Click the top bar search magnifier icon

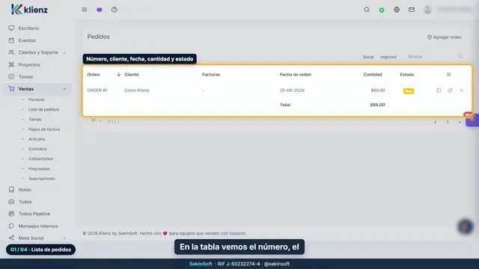[367, 10]
